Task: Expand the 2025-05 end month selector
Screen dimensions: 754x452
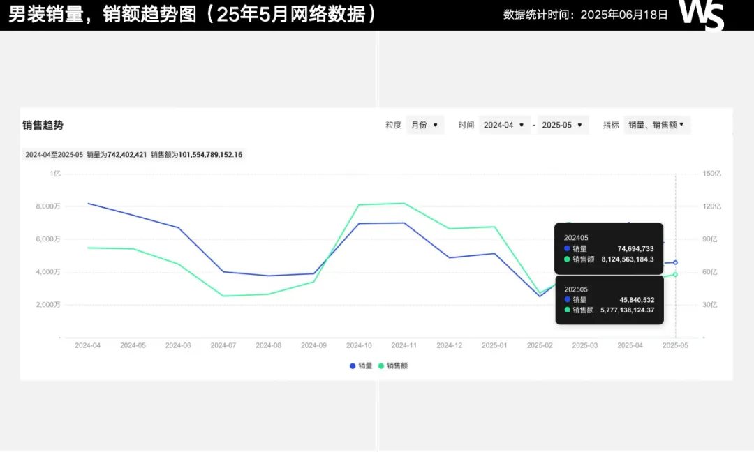Action: click(562, 125)
